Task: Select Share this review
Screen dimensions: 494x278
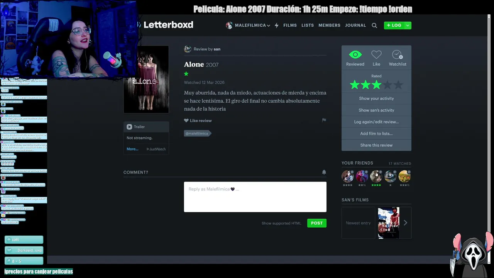Action: [376, 145]
